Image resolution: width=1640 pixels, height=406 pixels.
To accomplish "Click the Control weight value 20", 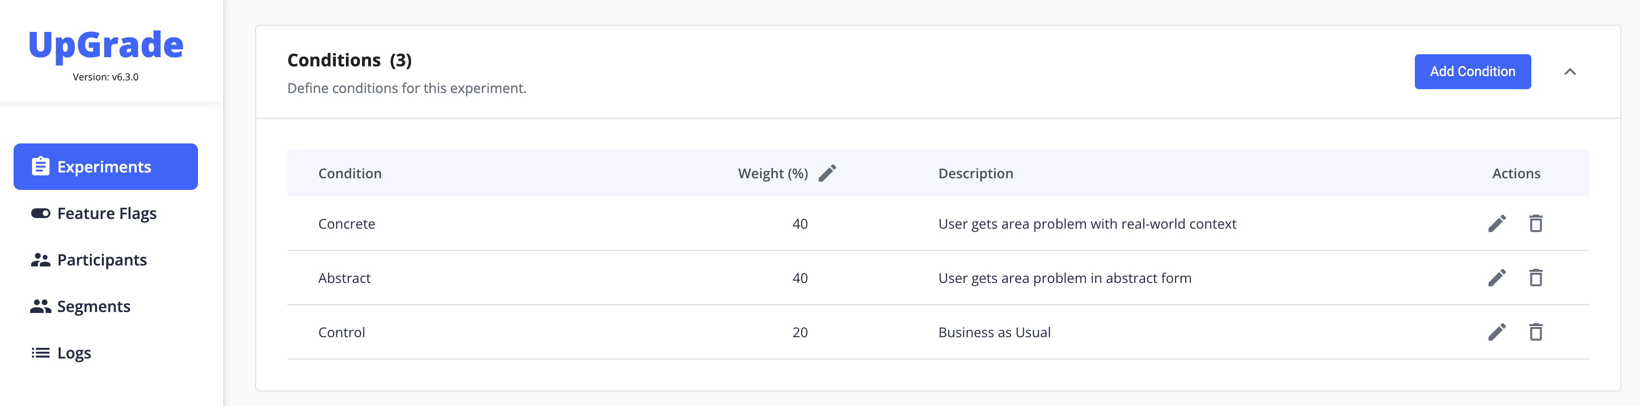I will point(800,332).
